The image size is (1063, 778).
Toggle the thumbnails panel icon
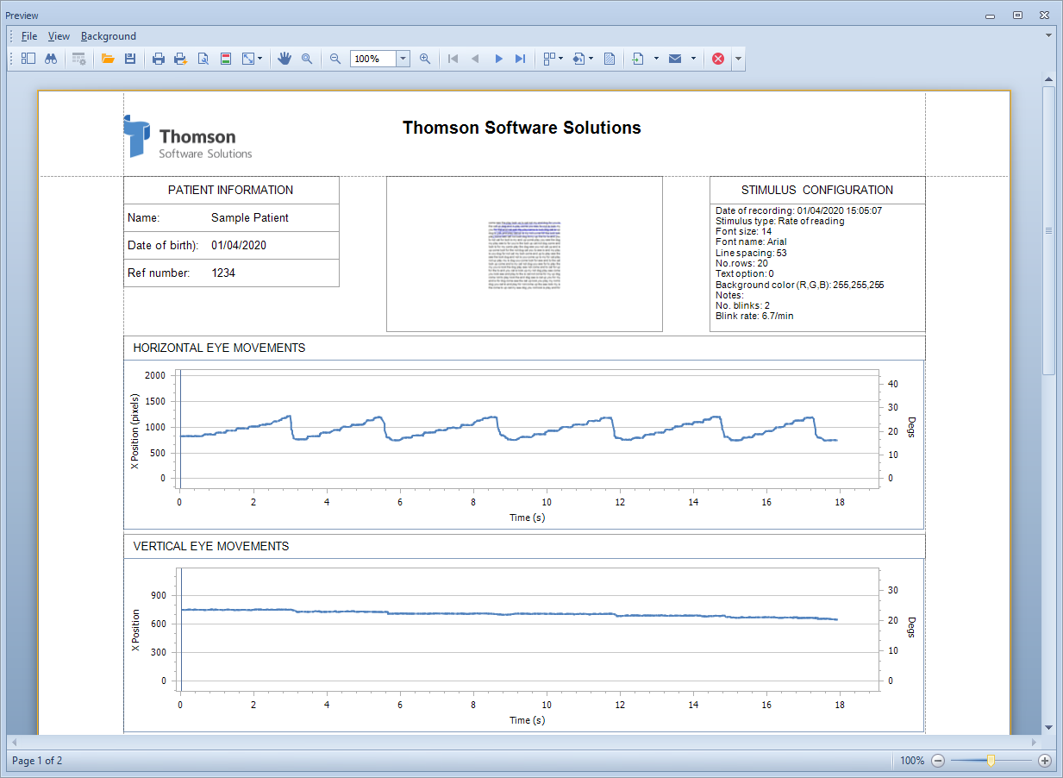coord(28,59)
